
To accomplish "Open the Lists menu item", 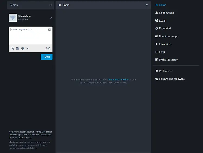I will tap(162, 52).
